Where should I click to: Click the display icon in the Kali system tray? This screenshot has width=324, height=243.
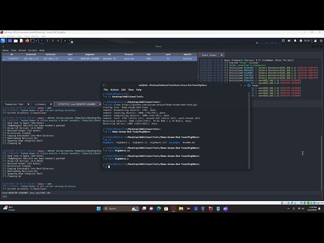point(283,40)
